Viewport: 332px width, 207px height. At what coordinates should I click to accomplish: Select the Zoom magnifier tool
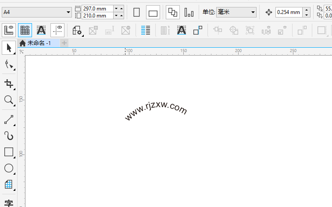(9, 100)
